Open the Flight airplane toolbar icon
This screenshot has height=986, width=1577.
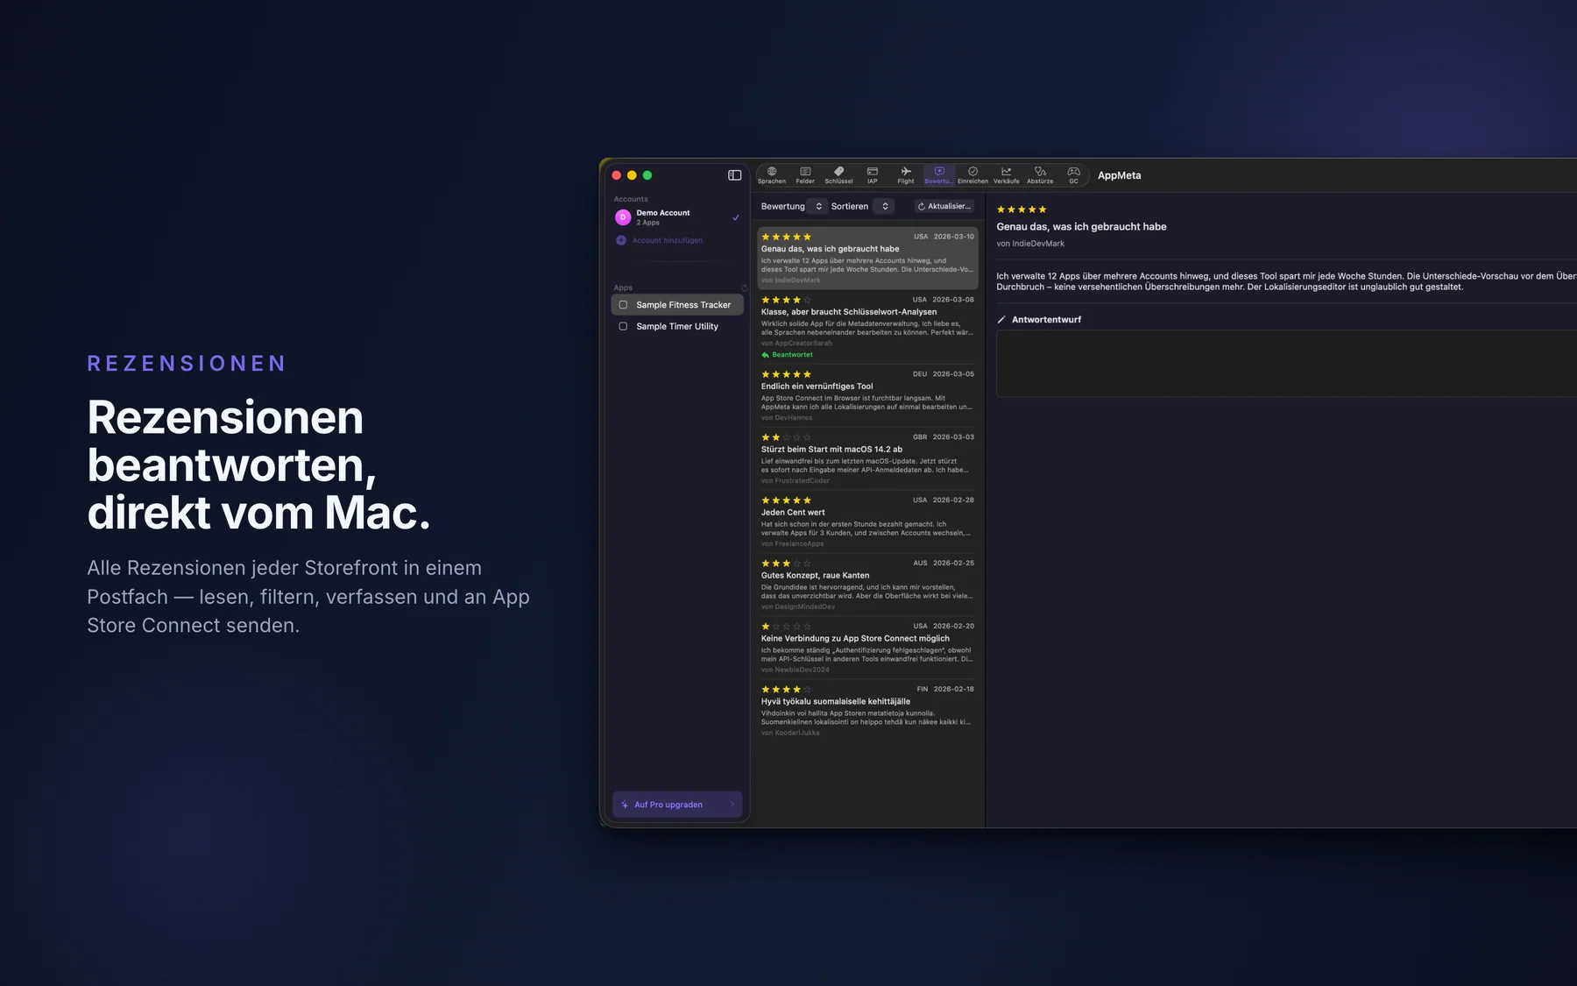point(906,175)
